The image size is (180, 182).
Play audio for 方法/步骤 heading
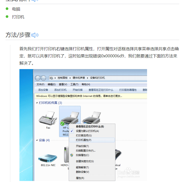coord(35,35)
